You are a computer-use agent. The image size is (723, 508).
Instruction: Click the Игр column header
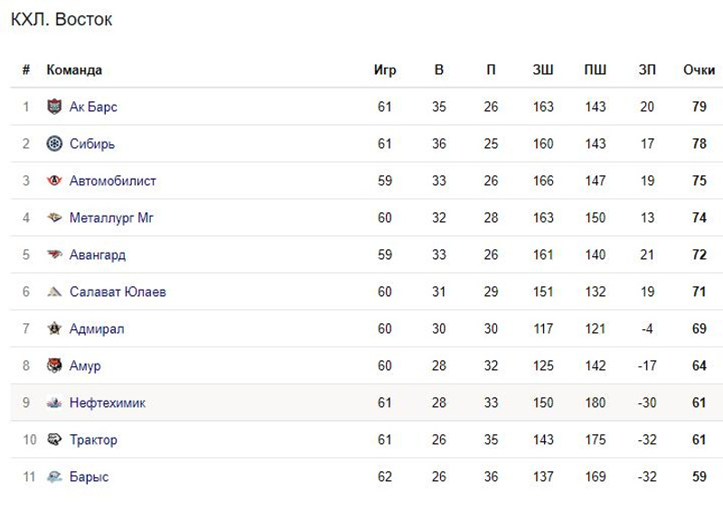pos(385,70)
